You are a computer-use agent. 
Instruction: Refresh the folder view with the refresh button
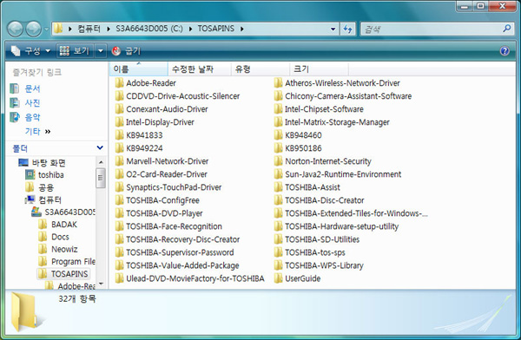tap(348, 29)
